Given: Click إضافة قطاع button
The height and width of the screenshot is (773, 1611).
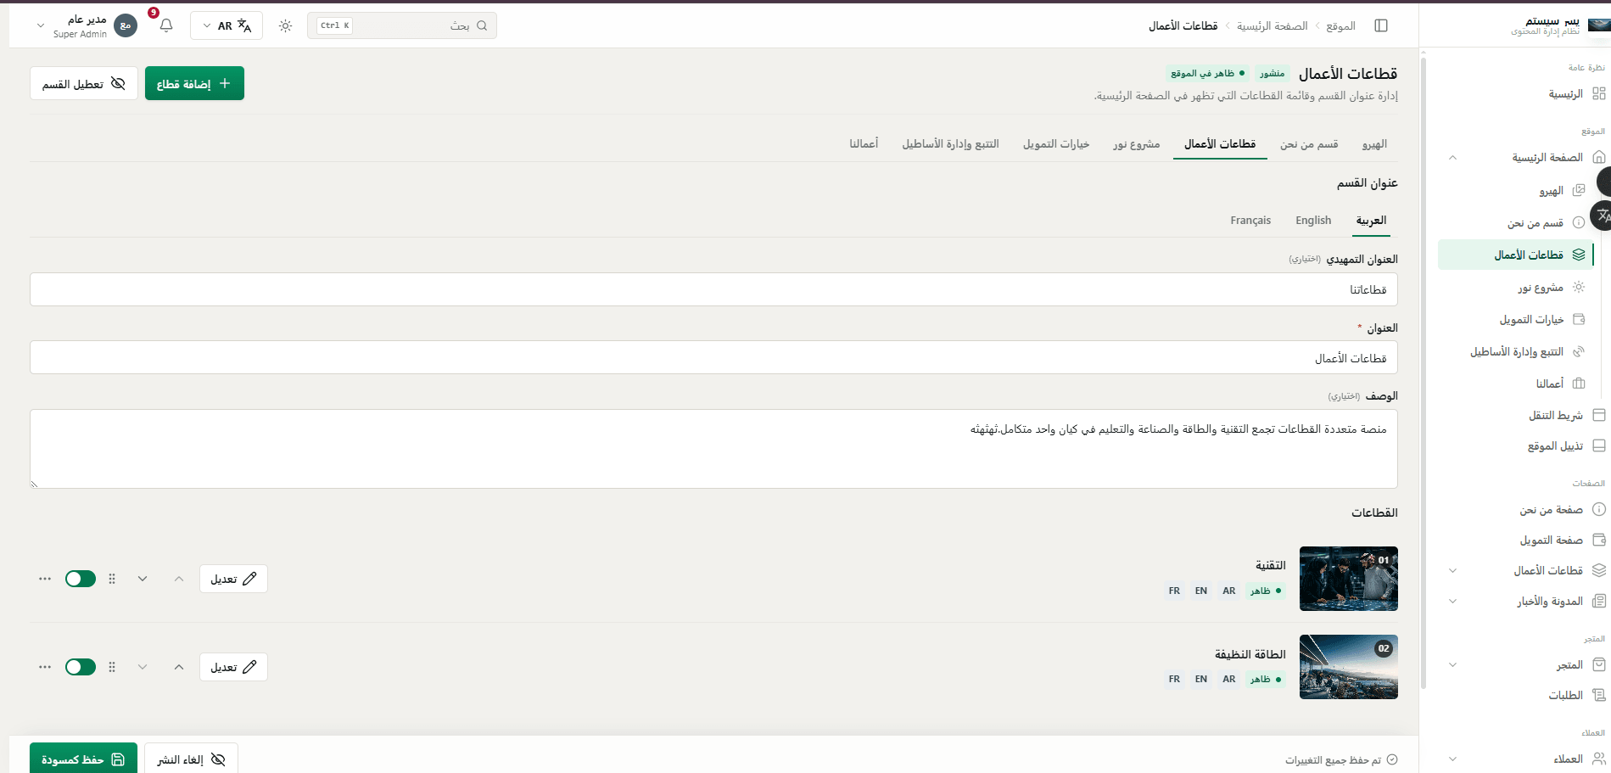Looking at the screenshot, I should coord(194,83).
